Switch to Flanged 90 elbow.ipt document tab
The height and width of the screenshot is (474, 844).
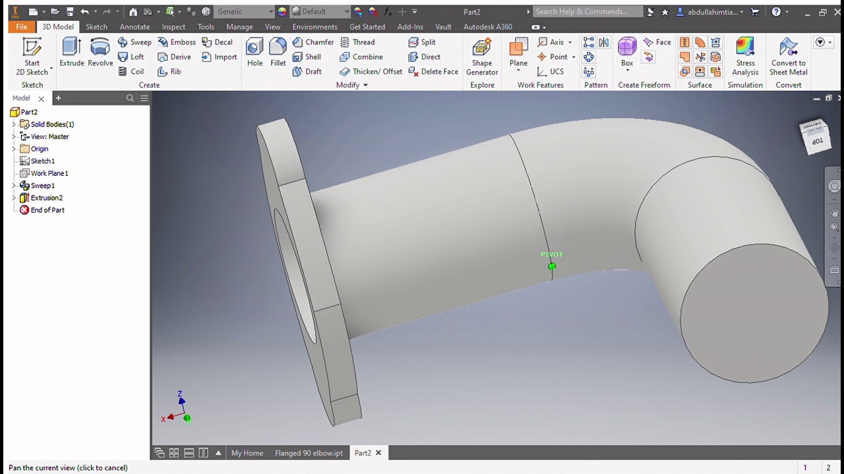[309, 453]
